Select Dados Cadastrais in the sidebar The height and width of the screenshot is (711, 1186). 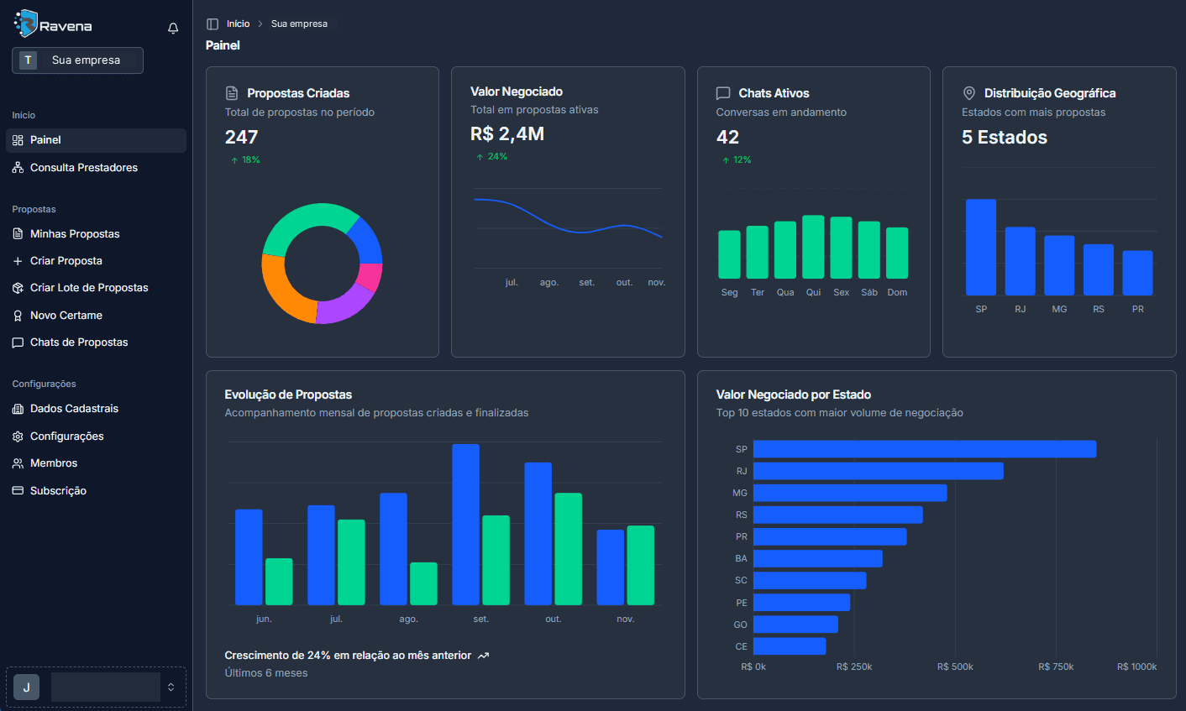[x=74, y=409]
